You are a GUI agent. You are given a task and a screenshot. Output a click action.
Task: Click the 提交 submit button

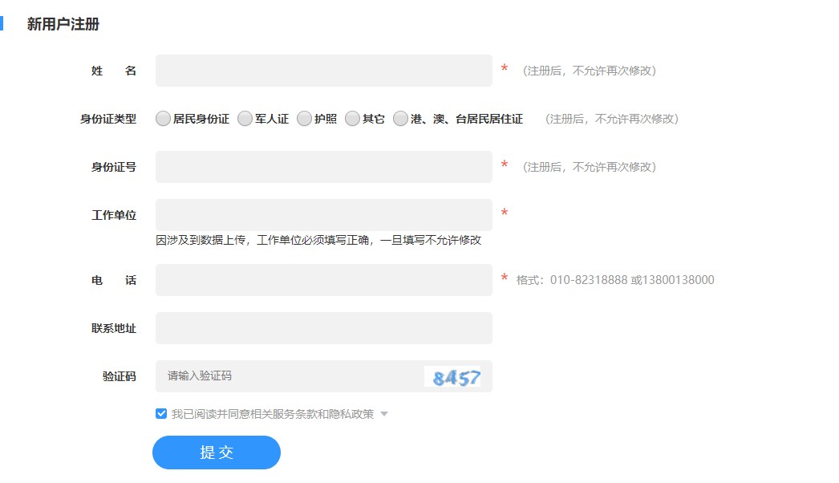216,452
